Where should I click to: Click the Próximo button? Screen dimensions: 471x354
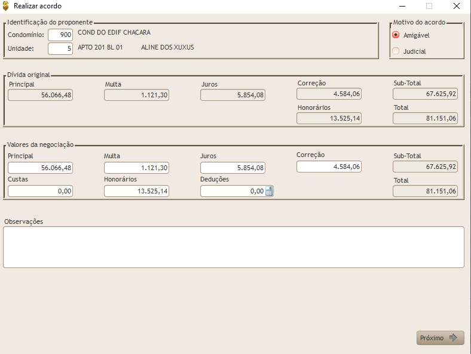(x=440, y=338)
